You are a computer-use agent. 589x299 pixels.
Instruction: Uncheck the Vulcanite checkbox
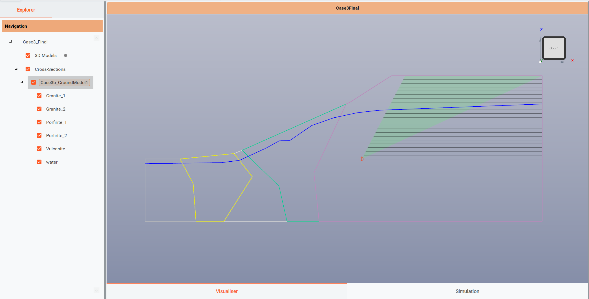click(x=39, y=149)
